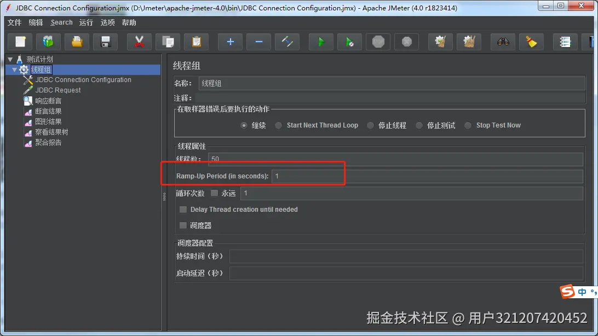This screenshot has width=598, height=336.
Task: Enable the 调度器 checkbox
Action: (x=183, y=225)
